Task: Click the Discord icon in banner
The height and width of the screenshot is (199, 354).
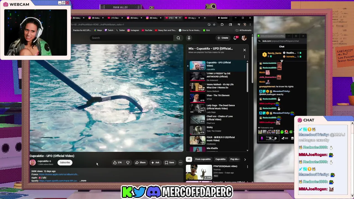Action: 154,192
